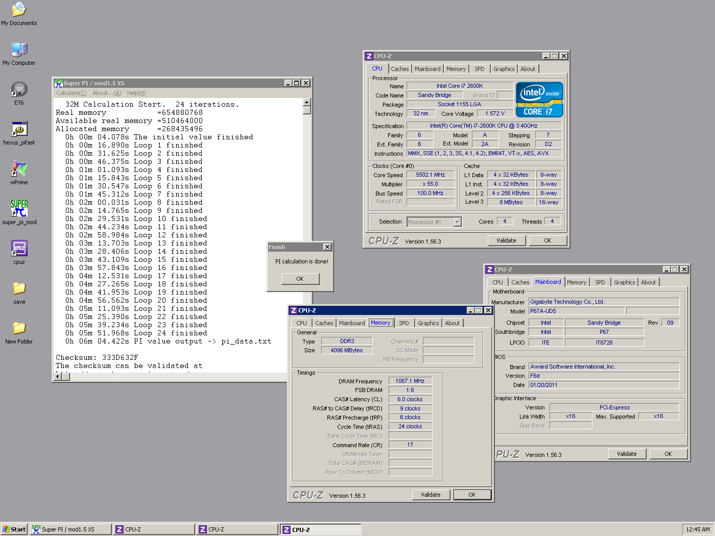Switch to Memory tab in CPU window
Screen dimensions: 715x536
456,69
